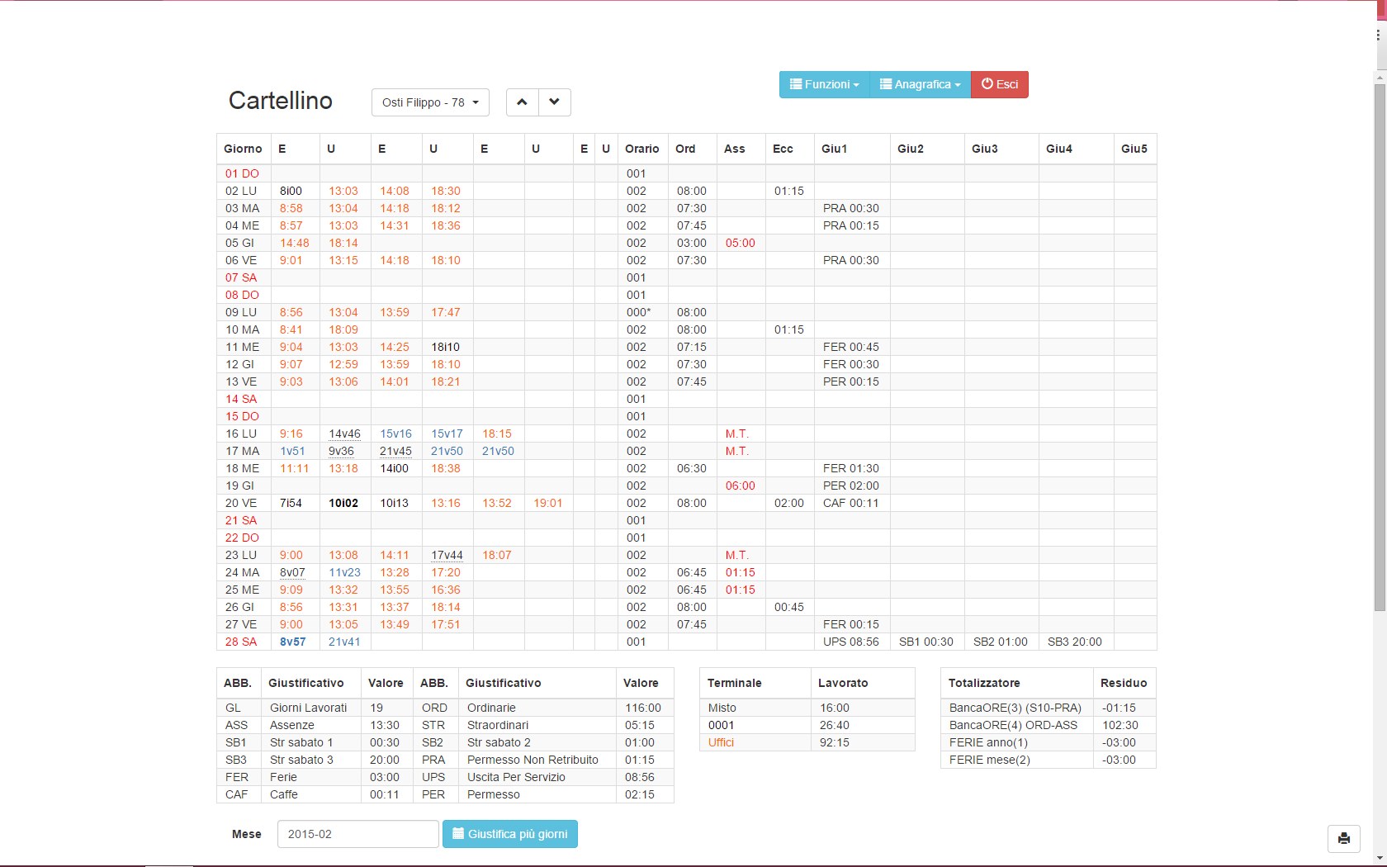Go to previous employee with up arrow
The width and height of the screenshot is (1387, 867).
522,102
